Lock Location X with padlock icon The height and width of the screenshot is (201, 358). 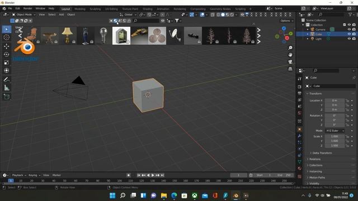pyautogui.click(x=347, y=100)
